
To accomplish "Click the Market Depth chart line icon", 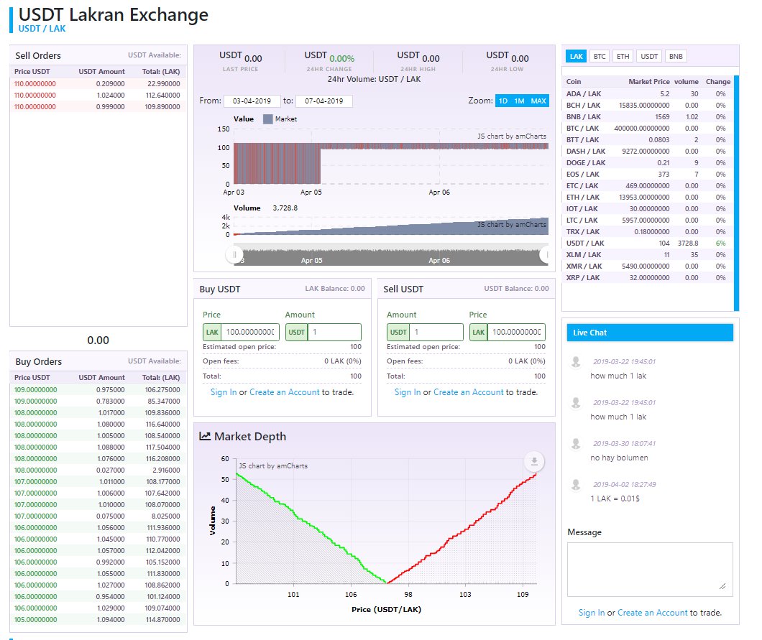I will click(205, 437).
